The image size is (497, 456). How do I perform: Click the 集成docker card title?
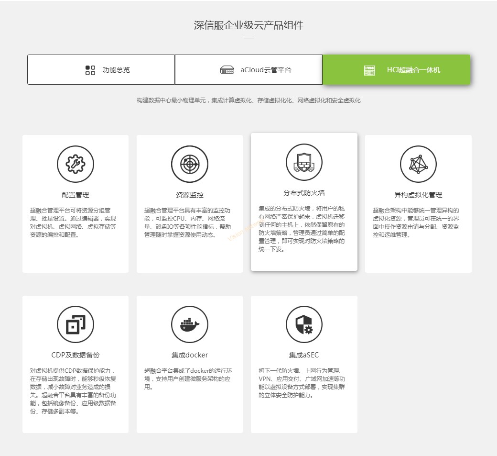click(x=189, y=355)
